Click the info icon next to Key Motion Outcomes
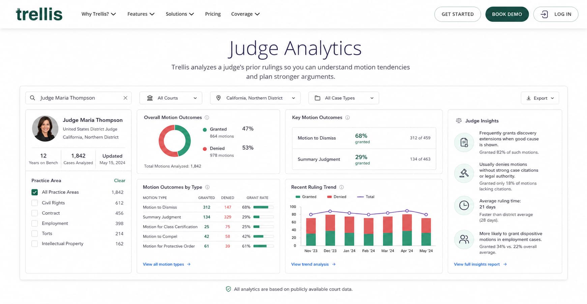 [x=348, y=117]
